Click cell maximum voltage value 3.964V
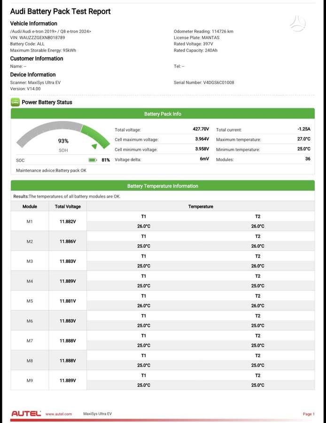Image resolution: width=326 pixels, height=423 pixels. [202, 139]
